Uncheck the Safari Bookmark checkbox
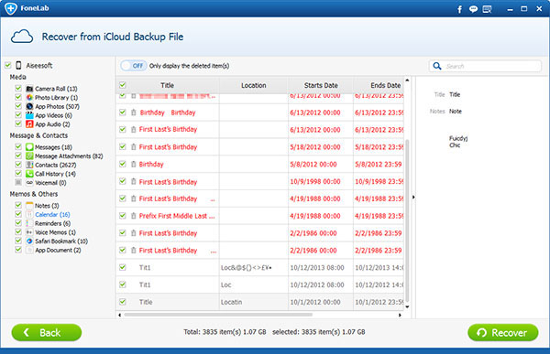 [x=18, y=241]
